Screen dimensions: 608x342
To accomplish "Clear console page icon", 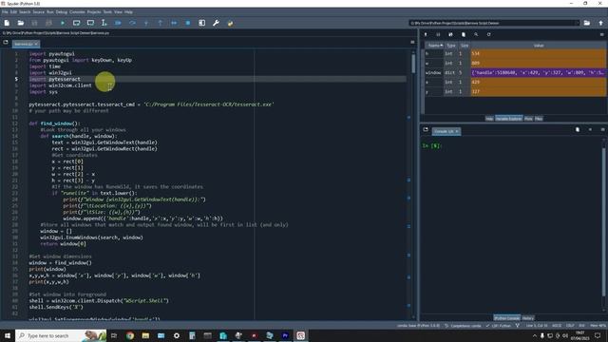I will 578,129.
